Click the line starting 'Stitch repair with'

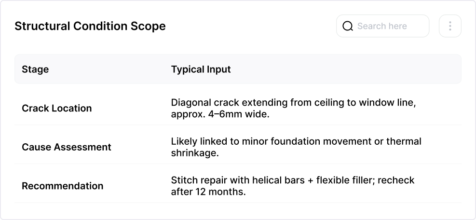[x=292, y=180]
